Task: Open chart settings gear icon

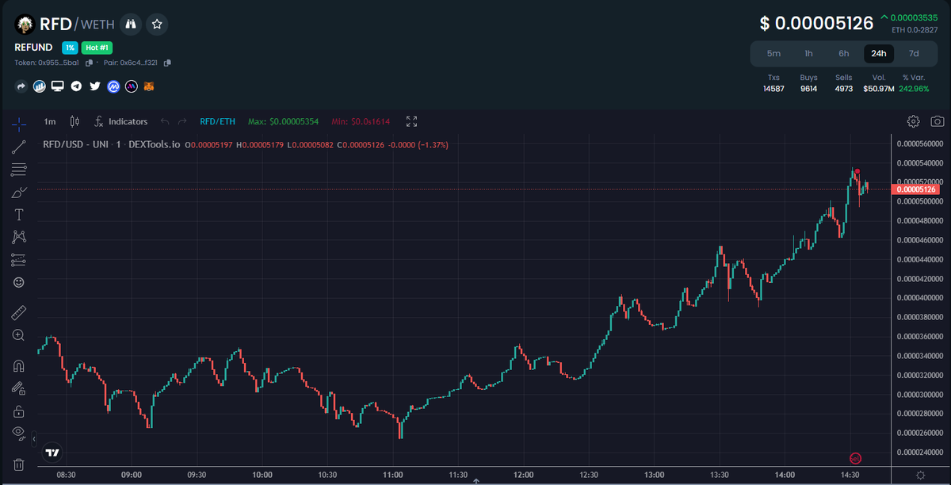Action: pyautogui.click(x=913, y=121)
